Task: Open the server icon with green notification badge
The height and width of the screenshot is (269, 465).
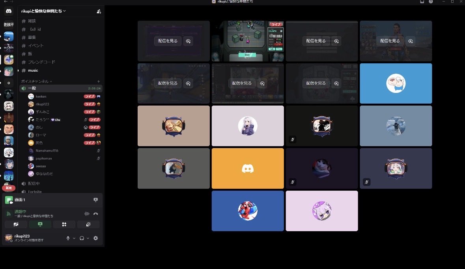Action: [9, 59]
